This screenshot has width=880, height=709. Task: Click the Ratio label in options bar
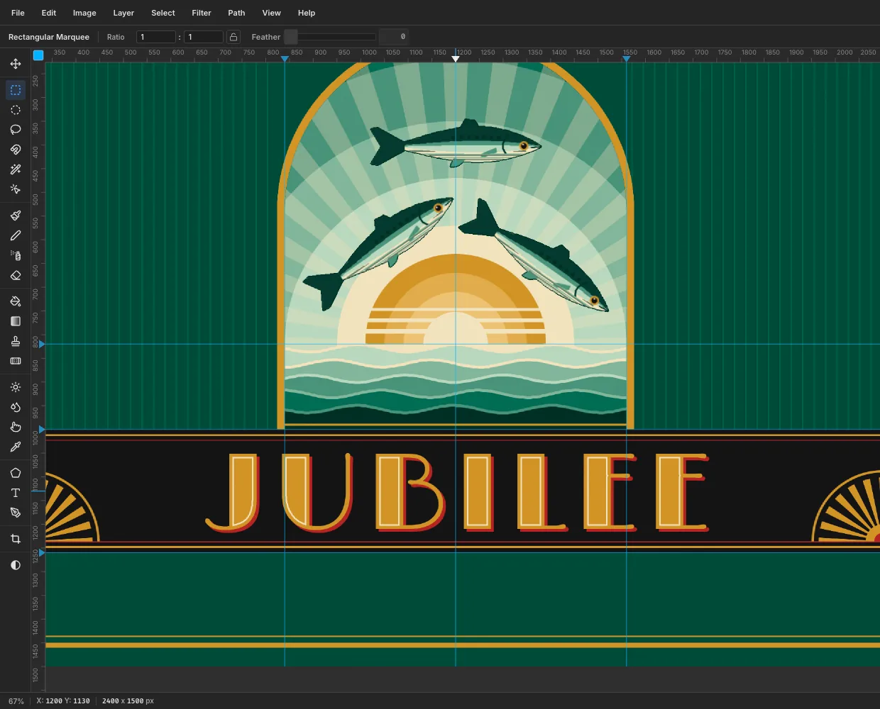116,37
